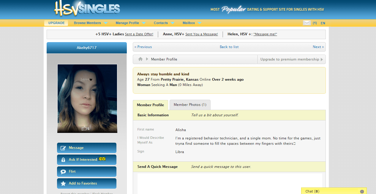Screen dimensions: 376x194
Task: Click the username Akelty6717 header
Action: pyautogui.click(x=87, y=48)
